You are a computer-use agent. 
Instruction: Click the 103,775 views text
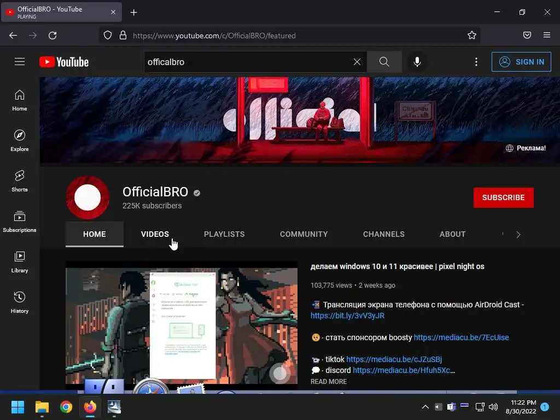pos(331,285)
